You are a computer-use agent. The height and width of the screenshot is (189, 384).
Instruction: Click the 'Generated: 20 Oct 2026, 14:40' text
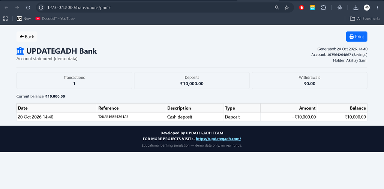[x=342, y=49]
